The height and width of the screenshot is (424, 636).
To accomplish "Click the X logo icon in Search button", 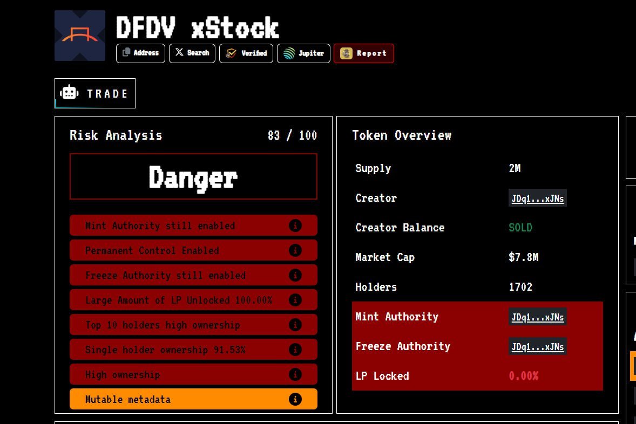I will point(179,52).
